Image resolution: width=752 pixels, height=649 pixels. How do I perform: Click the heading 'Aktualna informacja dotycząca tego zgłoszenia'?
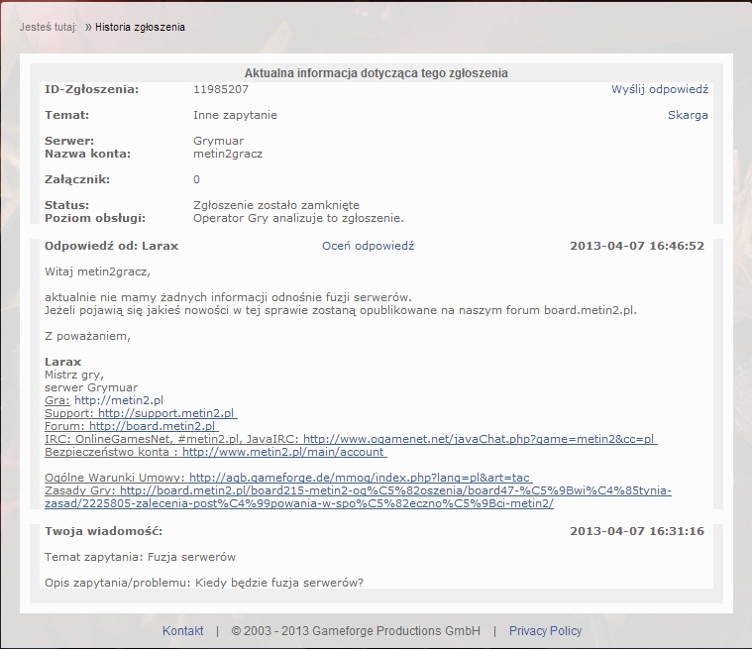[376, 73]
